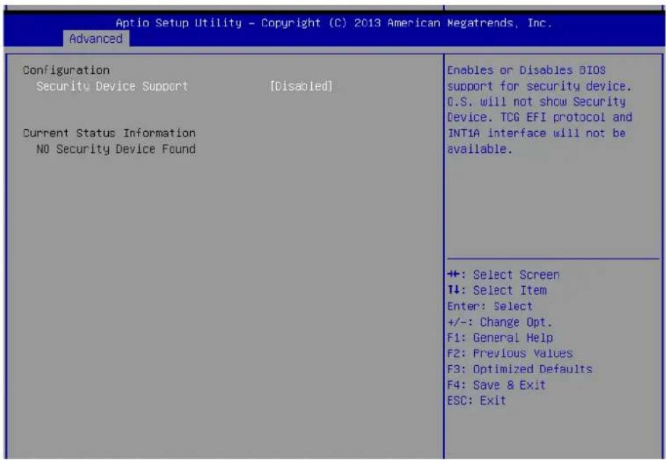666x460 pixels.
Task: Click the 'Enables or Disables BIOS' help text
Action: click(x=526, y=70)
